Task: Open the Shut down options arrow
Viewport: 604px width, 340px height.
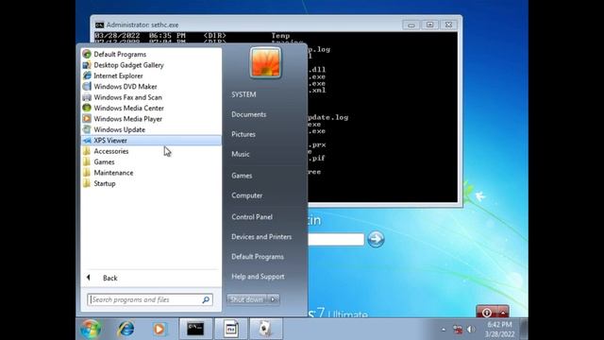Action: coord(273,299)
